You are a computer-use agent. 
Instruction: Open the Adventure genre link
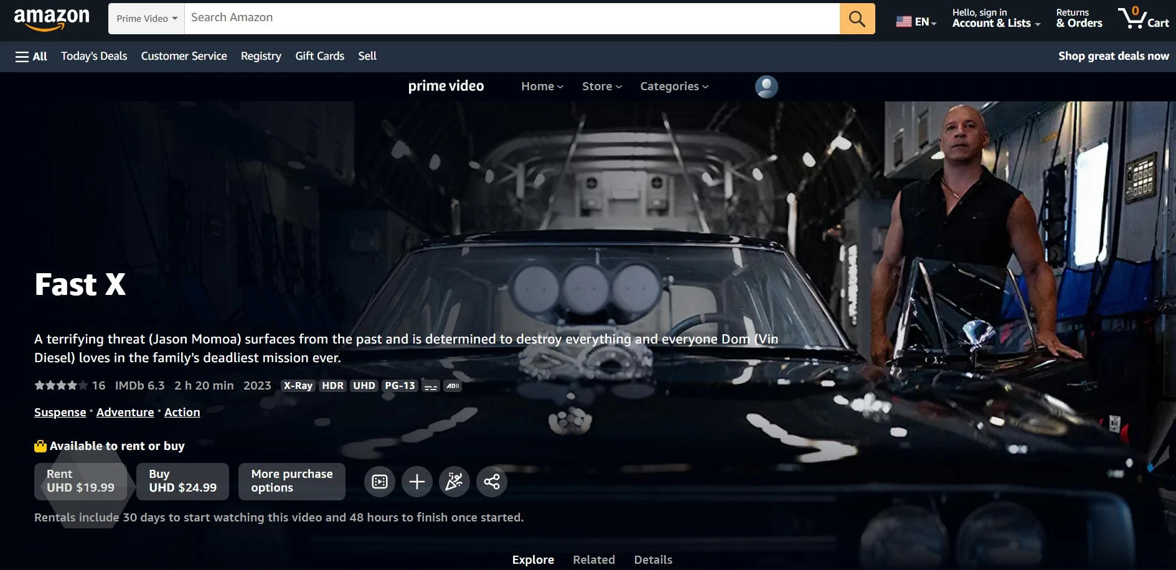[x=125, y=413]
